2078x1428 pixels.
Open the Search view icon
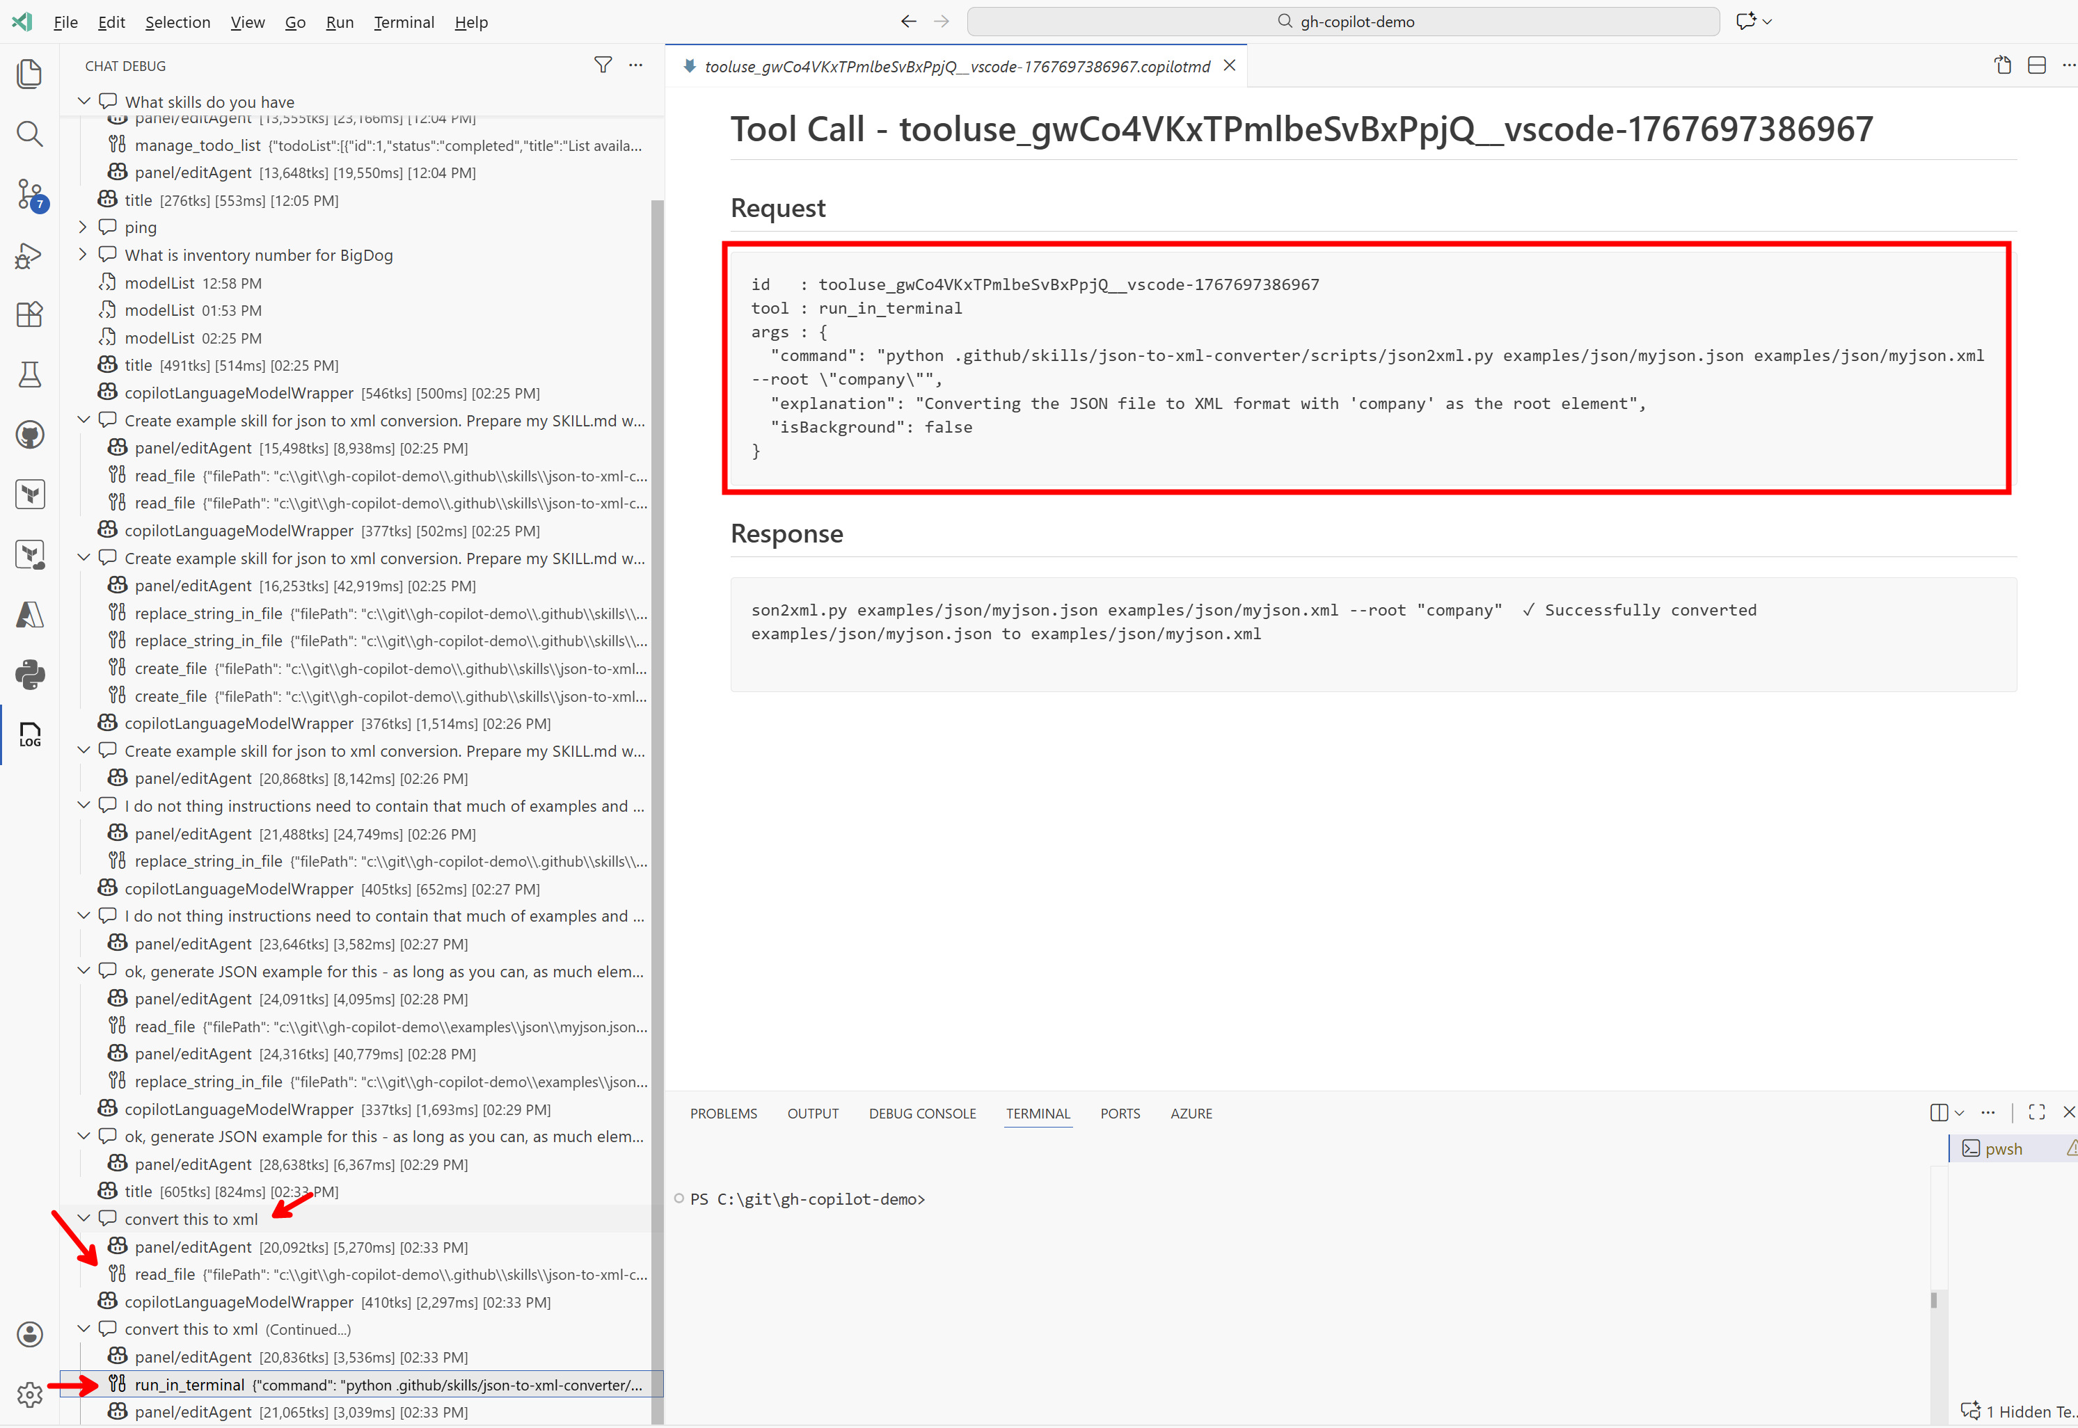(29, 134)
